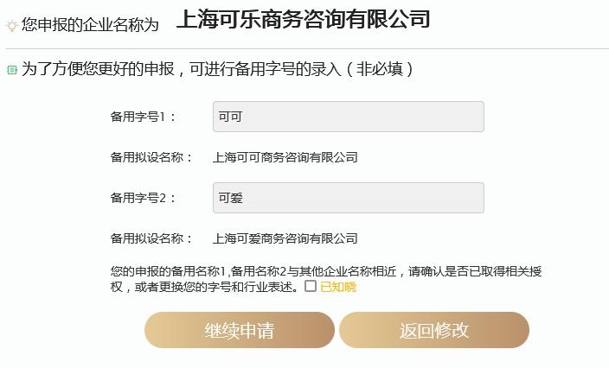Tick the 已知晓 checkbox
609x368 pixels.
tap(311, 286)
